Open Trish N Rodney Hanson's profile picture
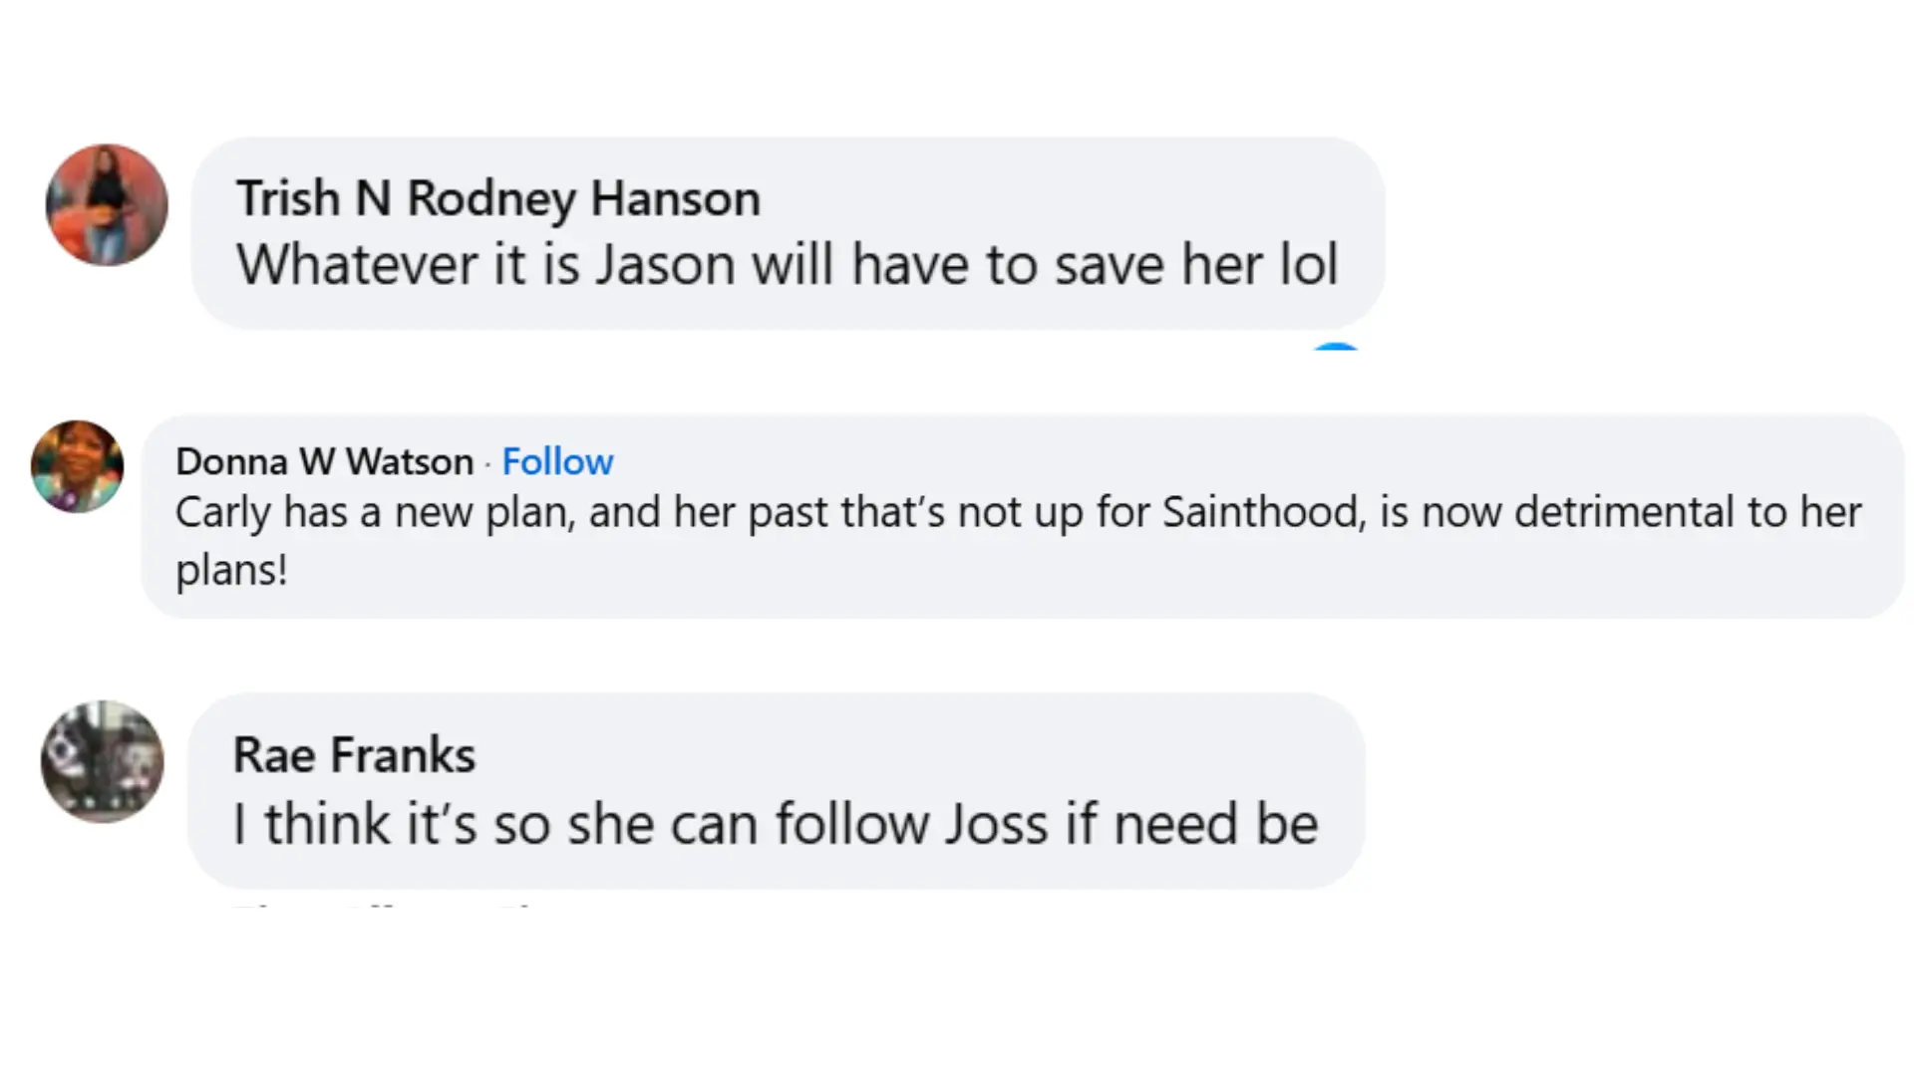Viewport: 1914px width, 1076px height. pyautogui.click(x=107, y=205)
